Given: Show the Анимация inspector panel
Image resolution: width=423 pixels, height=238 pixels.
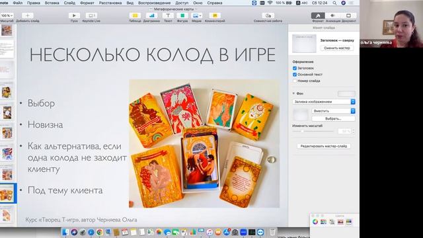Looking at the screenshot, I should (333, 16).
